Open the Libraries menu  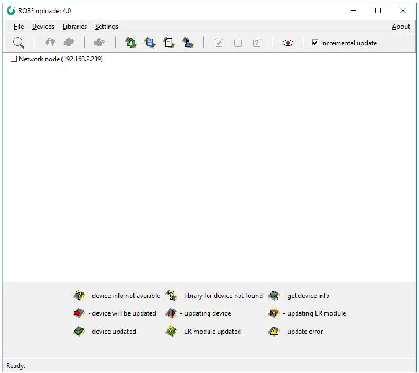click(x=75, y=27)
